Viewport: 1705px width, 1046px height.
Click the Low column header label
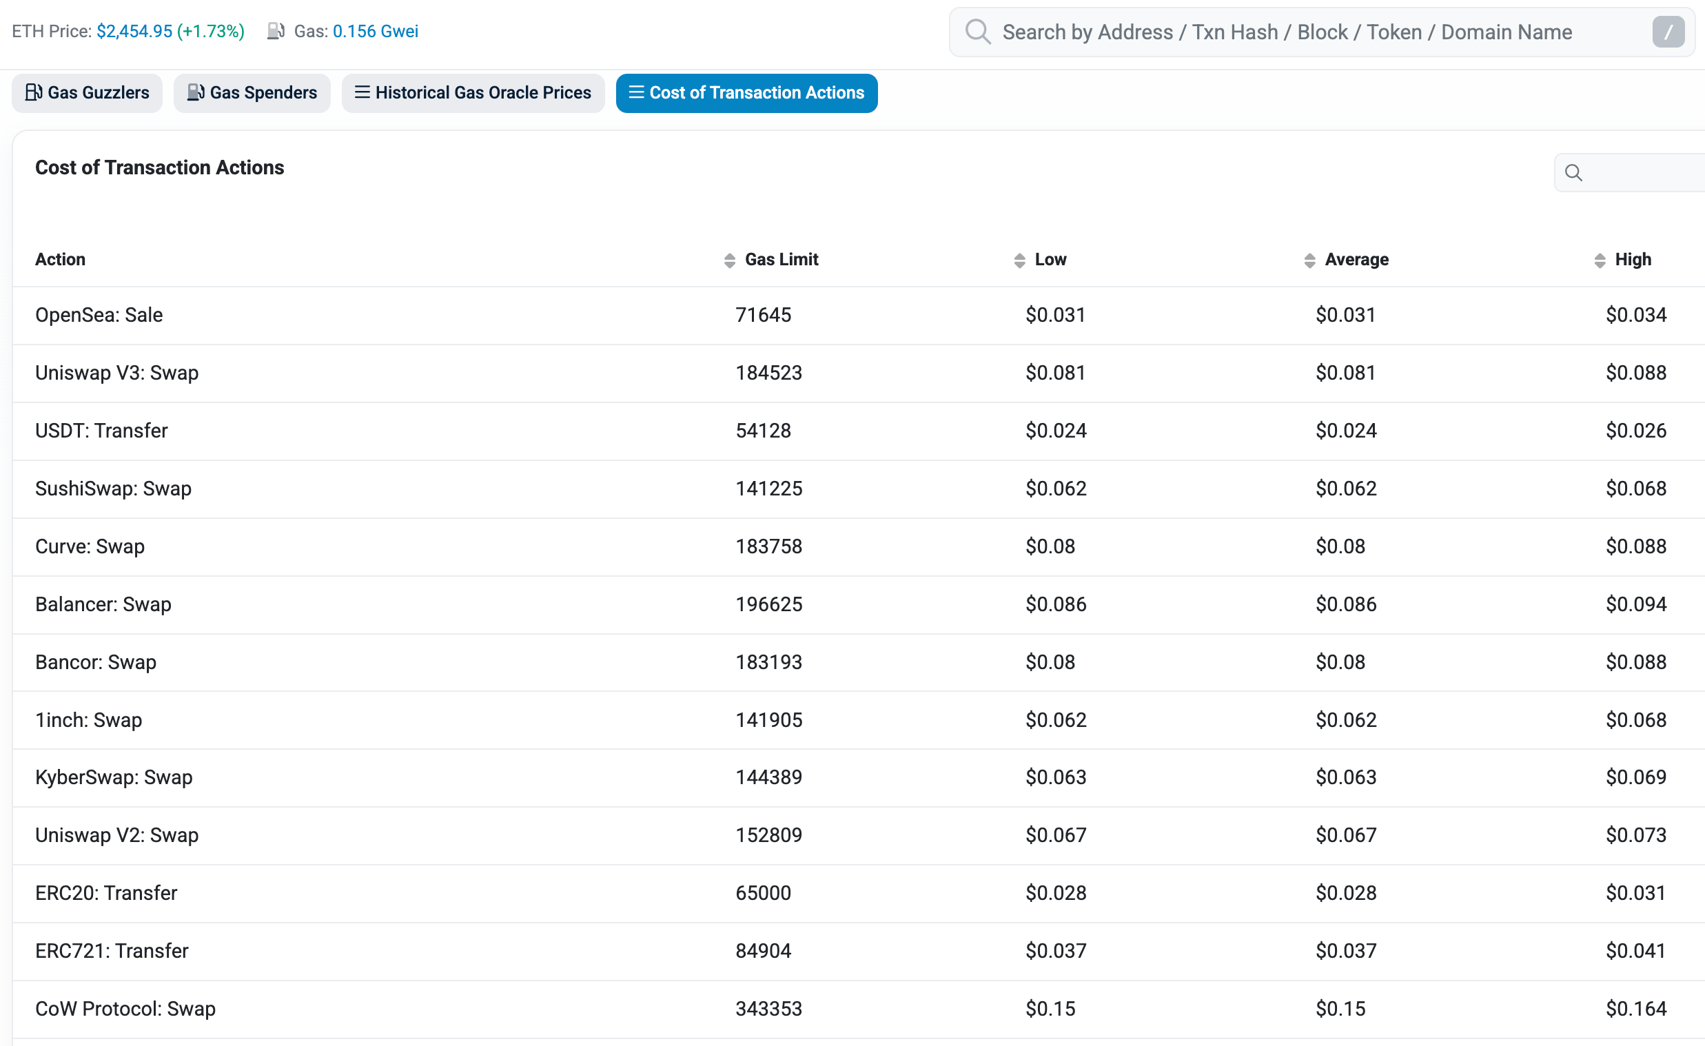coord(1050,259)
